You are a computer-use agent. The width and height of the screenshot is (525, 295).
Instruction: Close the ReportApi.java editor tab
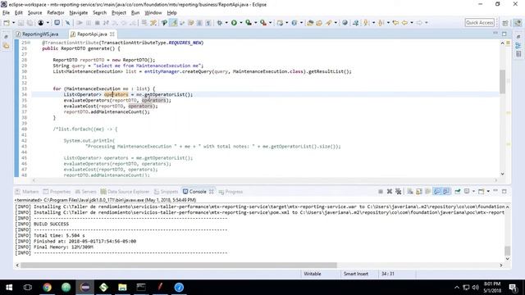112,34
